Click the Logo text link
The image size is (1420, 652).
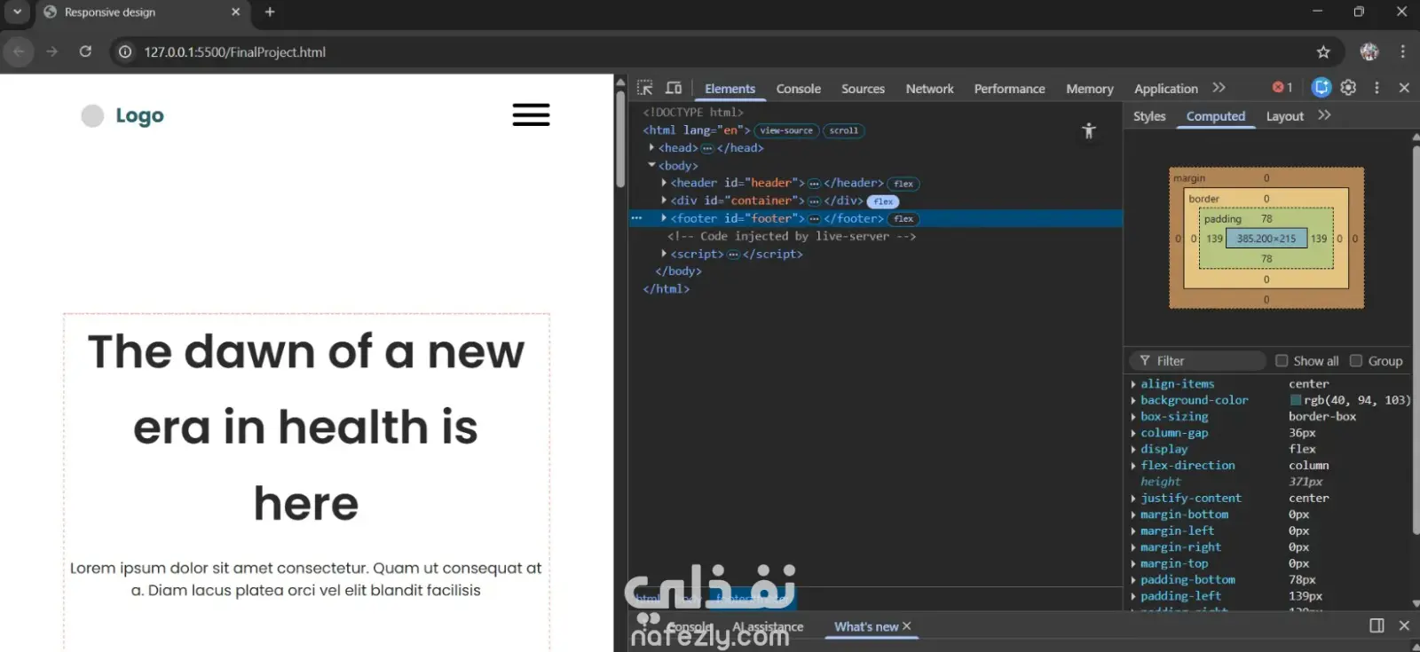[x=139, y=115]
